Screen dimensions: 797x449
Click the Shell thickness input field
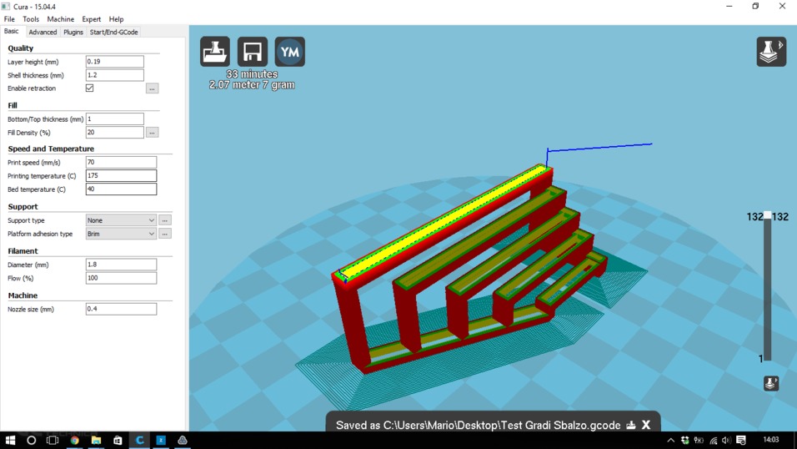point(115,75)
